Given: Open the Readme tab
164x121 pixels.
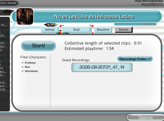Looking at the screenshot, I should [x=103, y=30].
